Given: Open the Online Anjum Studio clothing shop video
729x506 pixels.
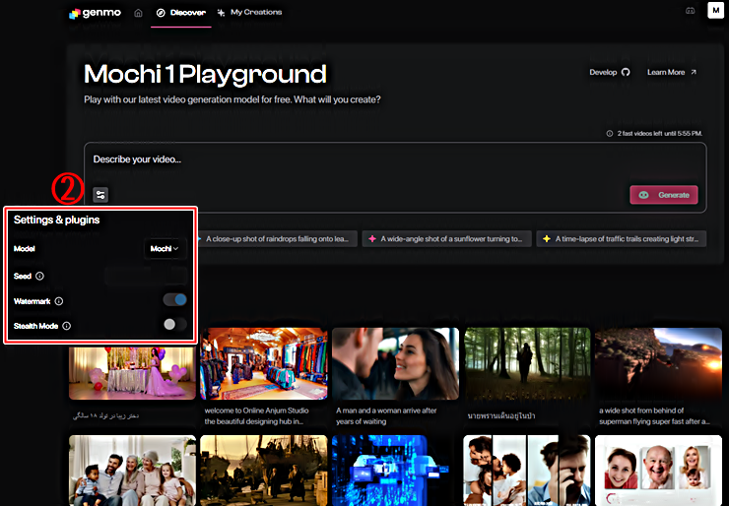Looking at the screenshot, I should click(x=264, y=363).
